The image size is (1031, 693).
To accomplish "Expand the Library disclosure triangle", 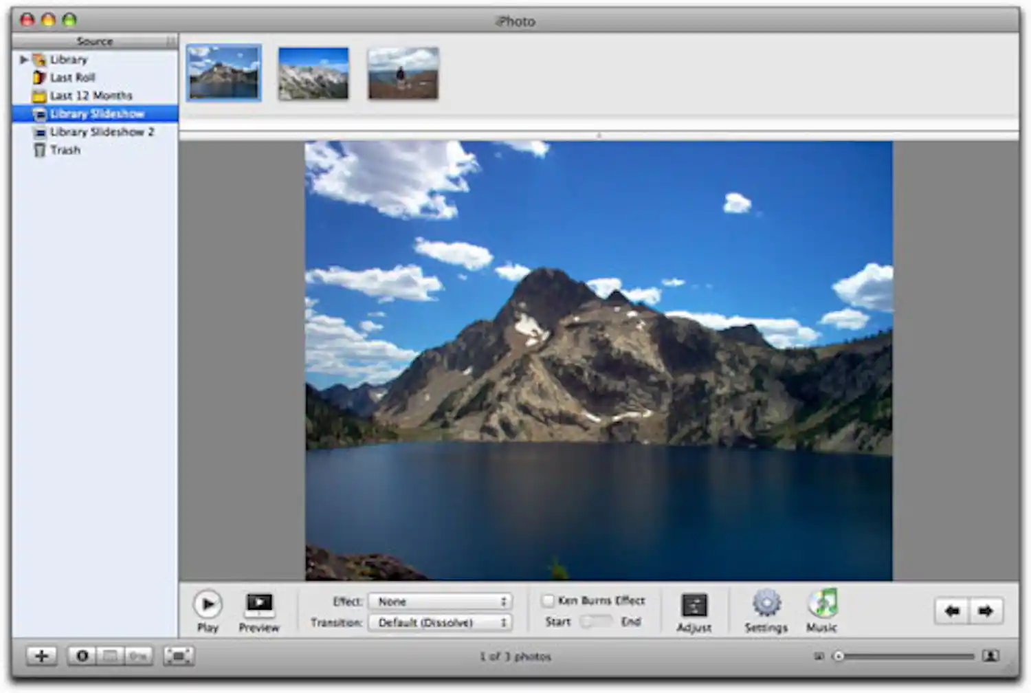I will (x=23, y=60).
